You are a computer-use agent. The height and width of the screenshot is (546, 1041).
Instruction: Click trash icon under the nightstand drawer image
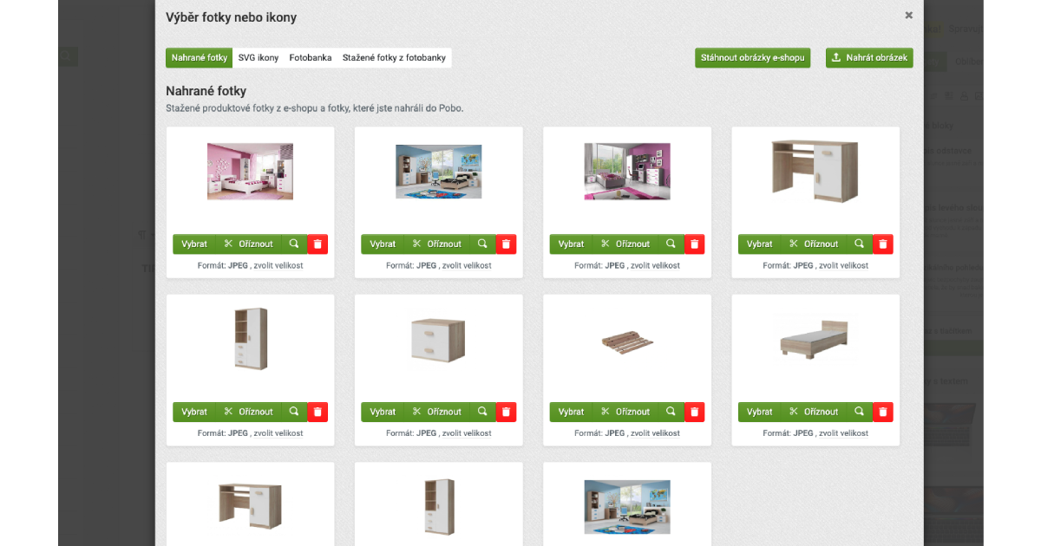(x=506, y=413)
